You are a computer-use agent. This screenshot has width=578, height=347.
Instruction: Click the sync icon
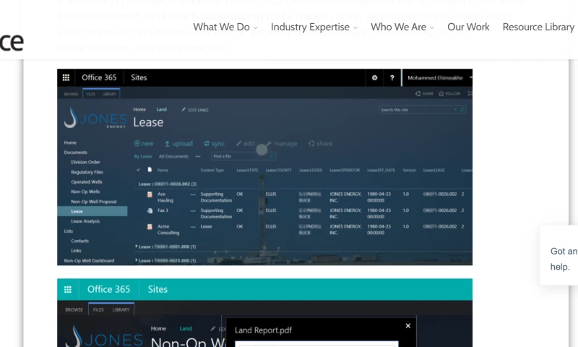tap(207, 143)
